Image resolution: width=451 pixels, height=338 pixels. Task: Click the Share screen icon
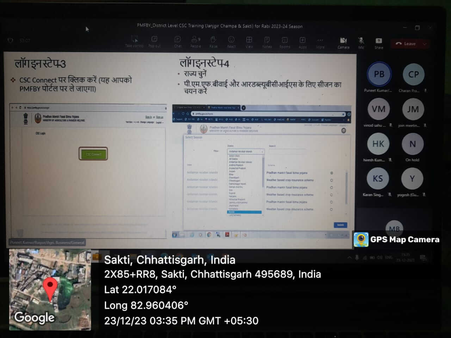378,42
